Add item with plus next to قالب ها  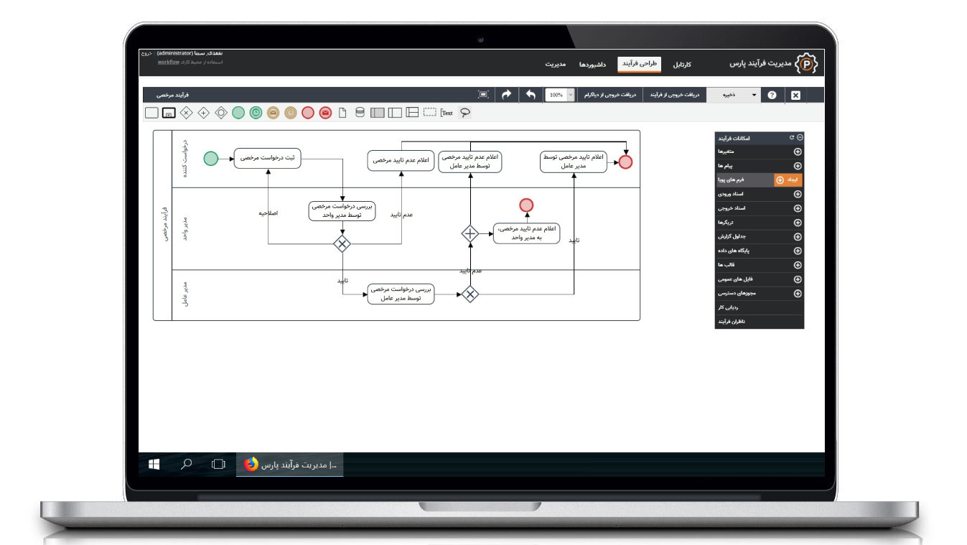pyautogui.click(x=798, y=265)
